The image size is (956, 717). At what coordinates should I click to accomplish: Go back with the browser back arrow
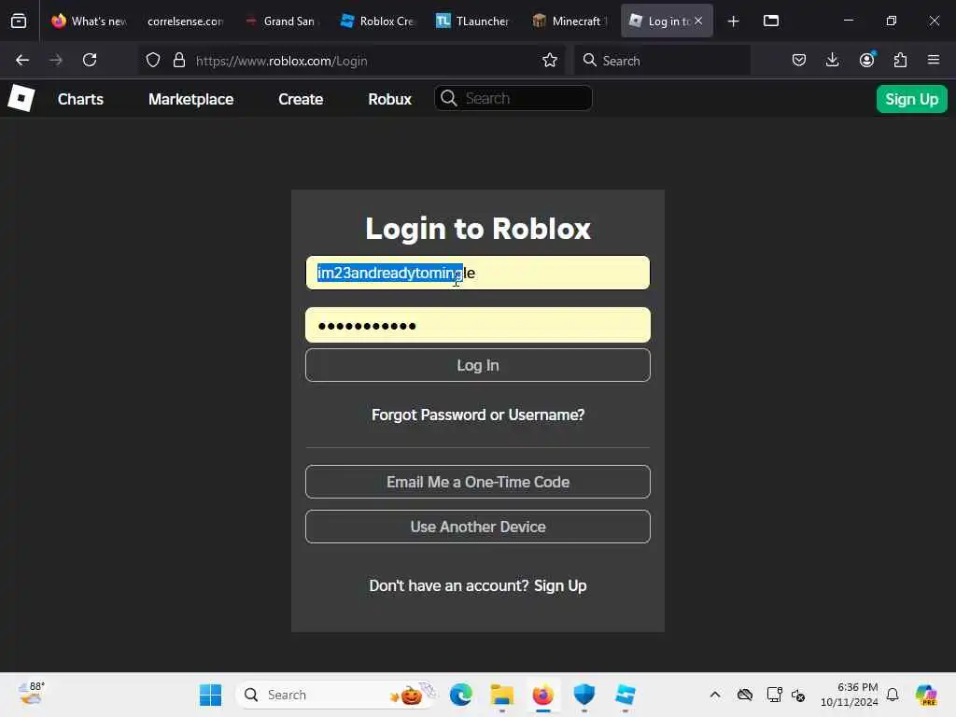point(22,60)
